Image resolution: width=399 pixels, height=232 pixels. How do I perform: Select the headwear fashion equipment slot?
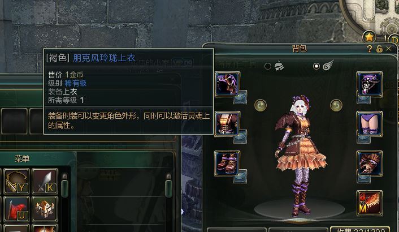pos(227,84)
